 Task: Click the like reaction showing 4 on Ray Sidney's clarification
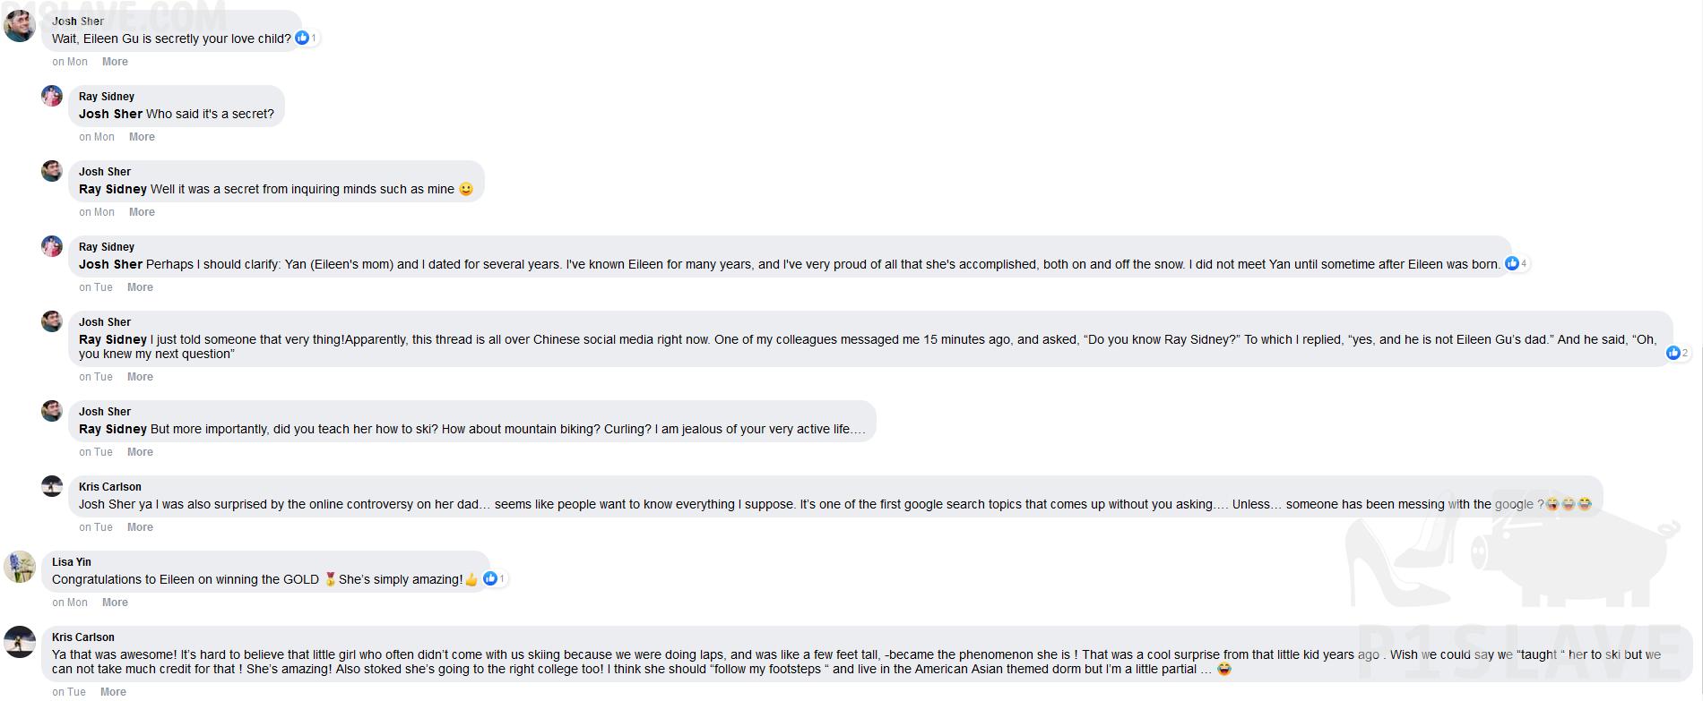coord(1517,263)
